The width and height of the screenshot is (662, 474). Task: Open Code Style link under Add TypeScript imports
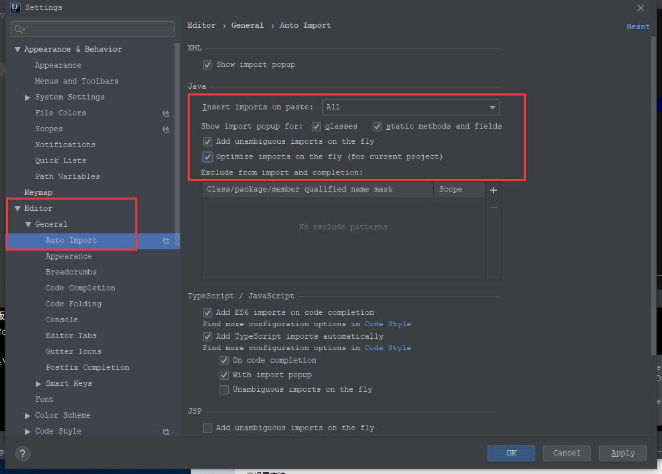(x=387, y=348)
